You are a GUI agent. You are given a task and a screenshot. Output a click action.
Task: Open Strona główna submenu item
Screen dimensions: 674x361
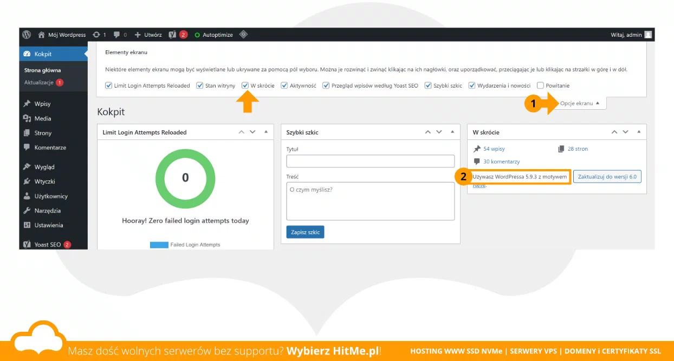pyautogui.click(x=42, y=70)
